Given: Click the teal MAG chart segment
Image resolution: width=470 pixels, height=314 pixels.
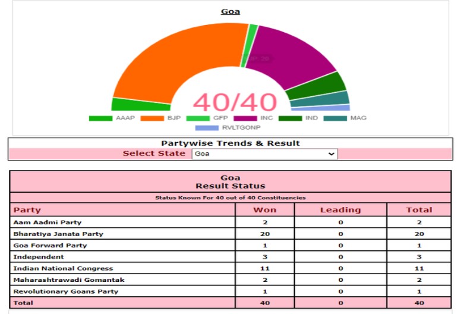Looking at the screenshot, I should coord(322,99).
